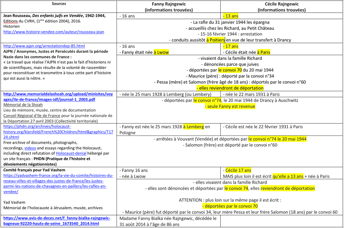
Task: Click the bold 'Comité français pour Yad Vashem' title
Action: pos(33,170)
